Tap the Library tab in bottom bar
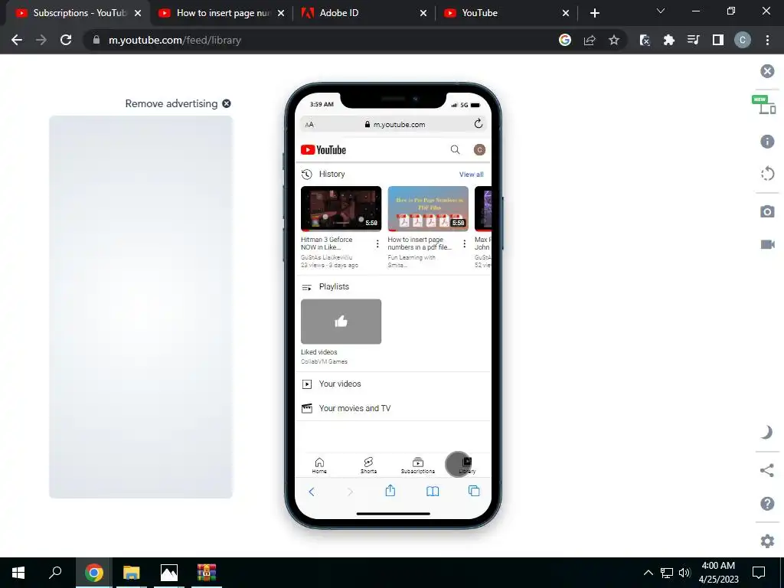This screenshot has height=588, width=784. [467, 465]
